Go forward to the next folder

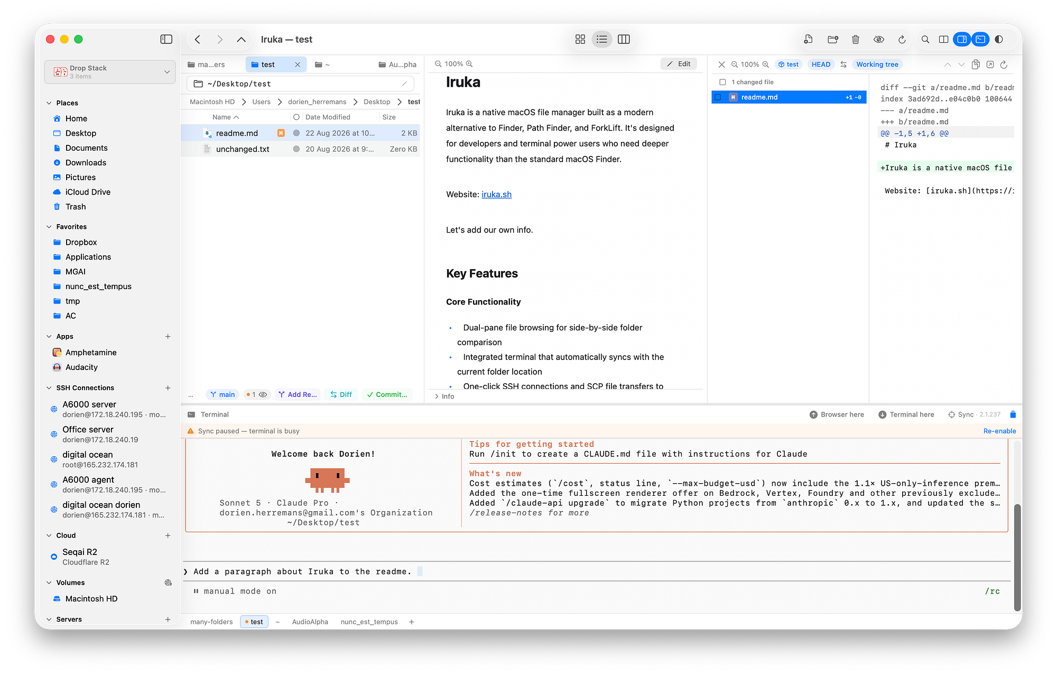point(220,39)
